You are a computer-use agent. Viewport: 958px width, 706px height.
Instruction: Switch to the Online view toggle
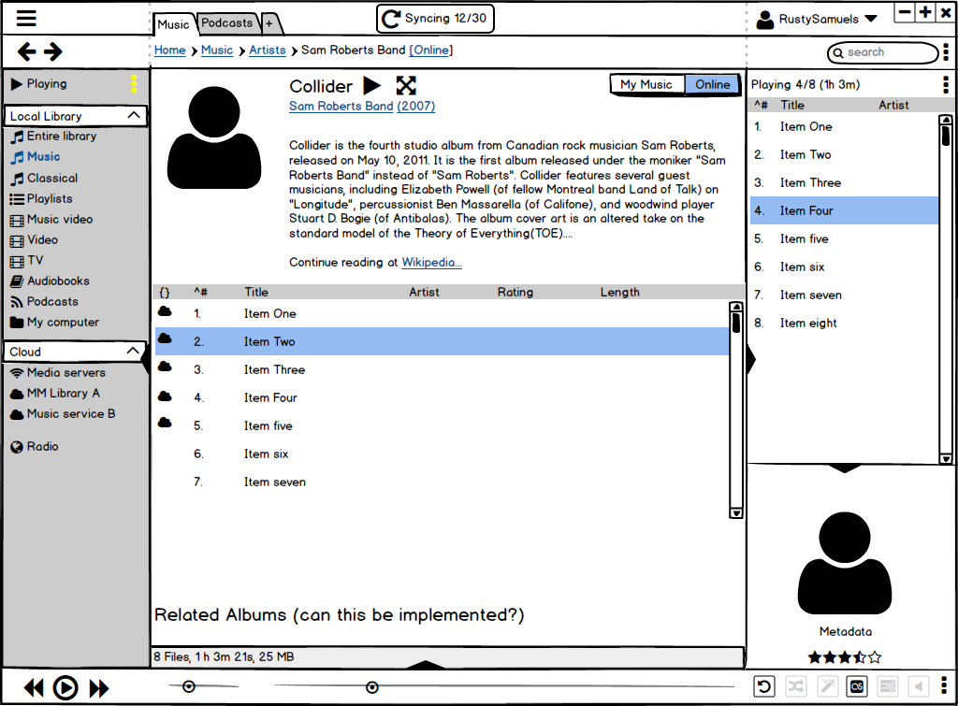click(x=712, y=84)
